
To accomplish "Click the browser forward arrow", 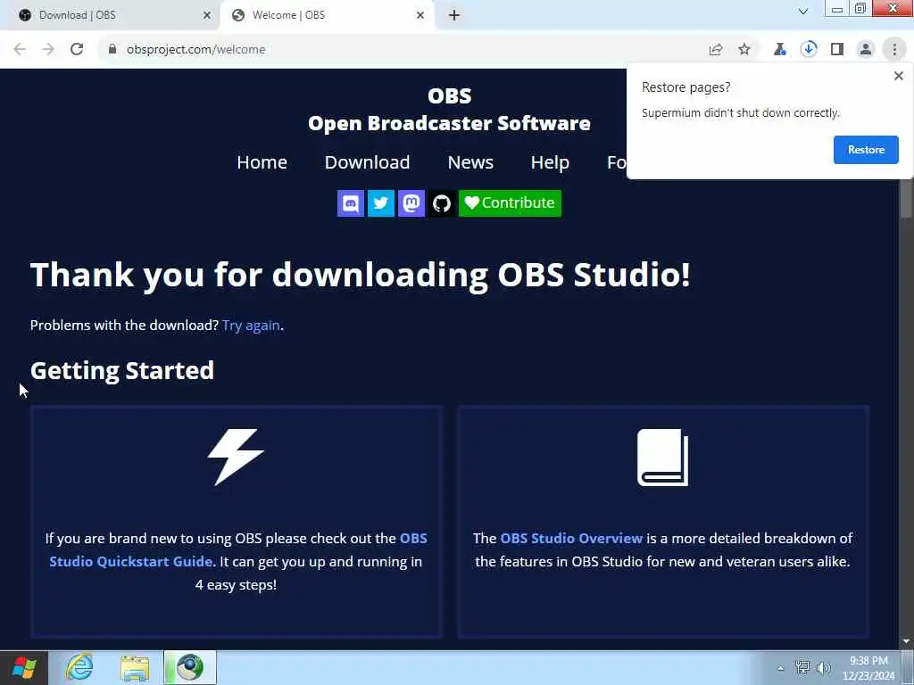I will [48, 50].
